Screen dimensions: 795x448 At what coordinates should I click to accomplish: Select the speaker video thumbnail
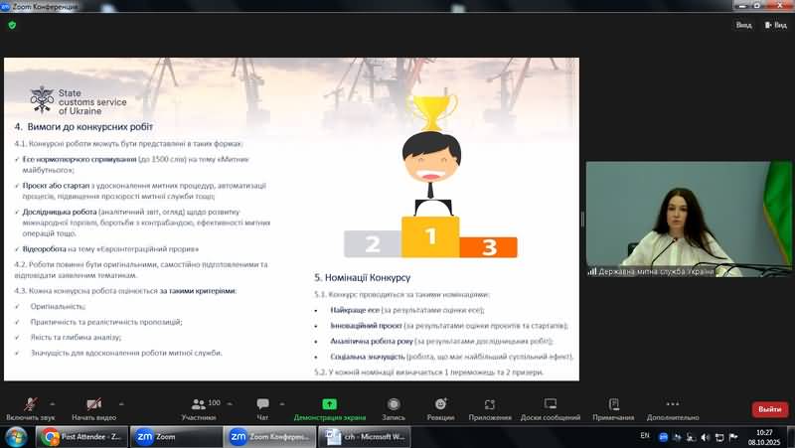688,219
